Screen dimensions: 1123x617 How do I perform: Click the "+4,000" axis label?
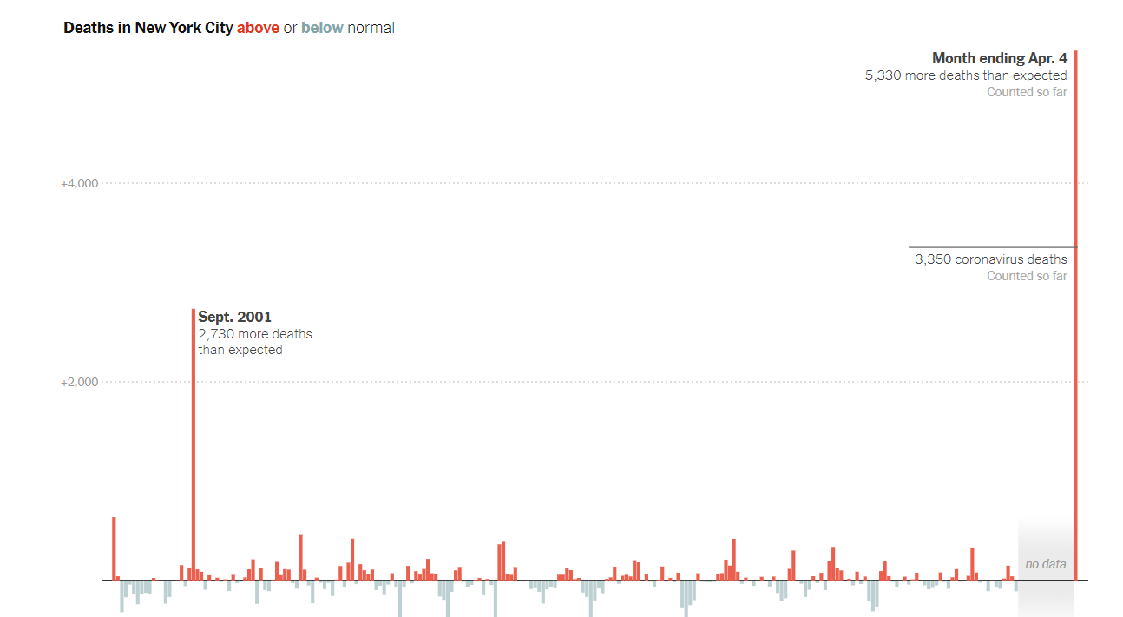click(x=79, y=184)
